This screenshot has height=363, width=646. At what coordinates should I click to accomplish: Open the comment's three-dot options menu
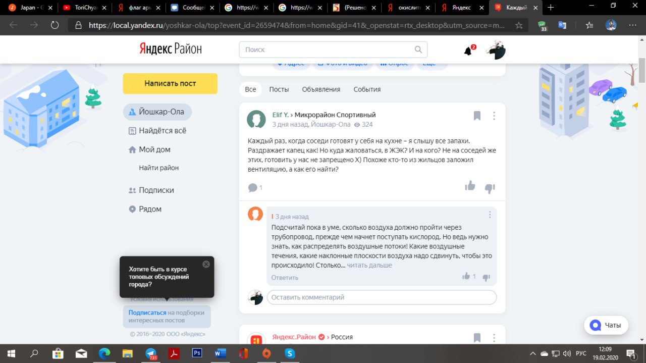pyautogui.click(x=490, y=215)
